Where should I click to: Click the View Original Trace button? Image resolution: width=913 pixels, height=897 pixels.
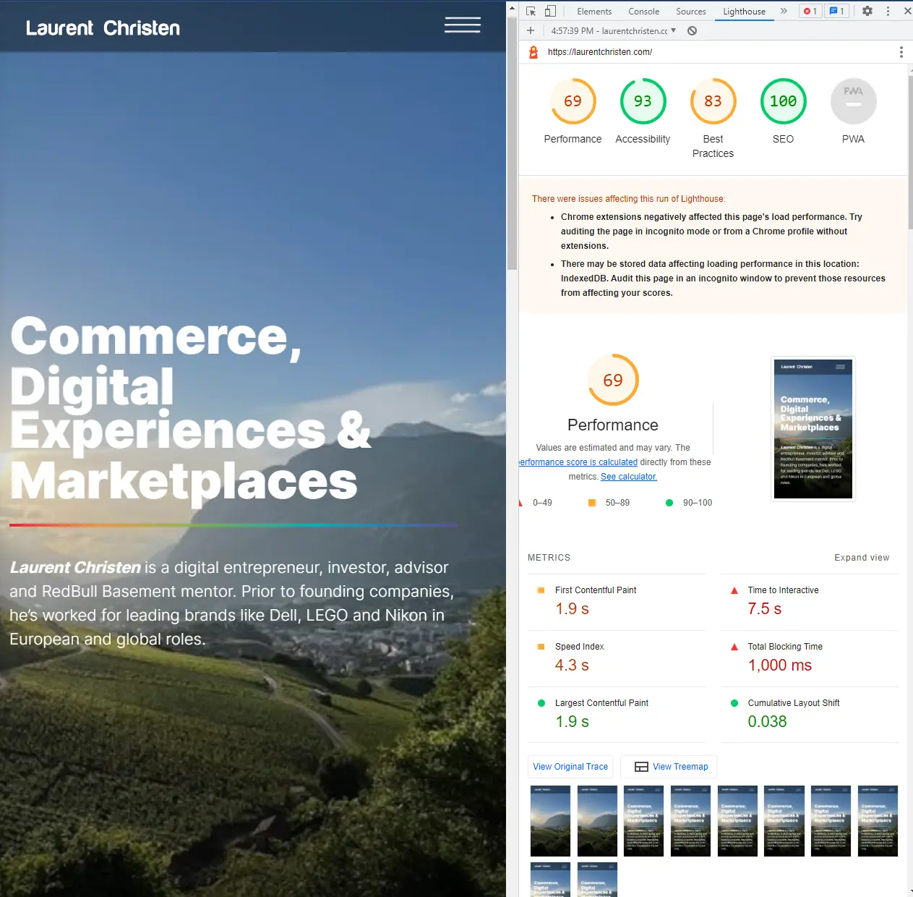pyautogui.click(x=570, y=767)
